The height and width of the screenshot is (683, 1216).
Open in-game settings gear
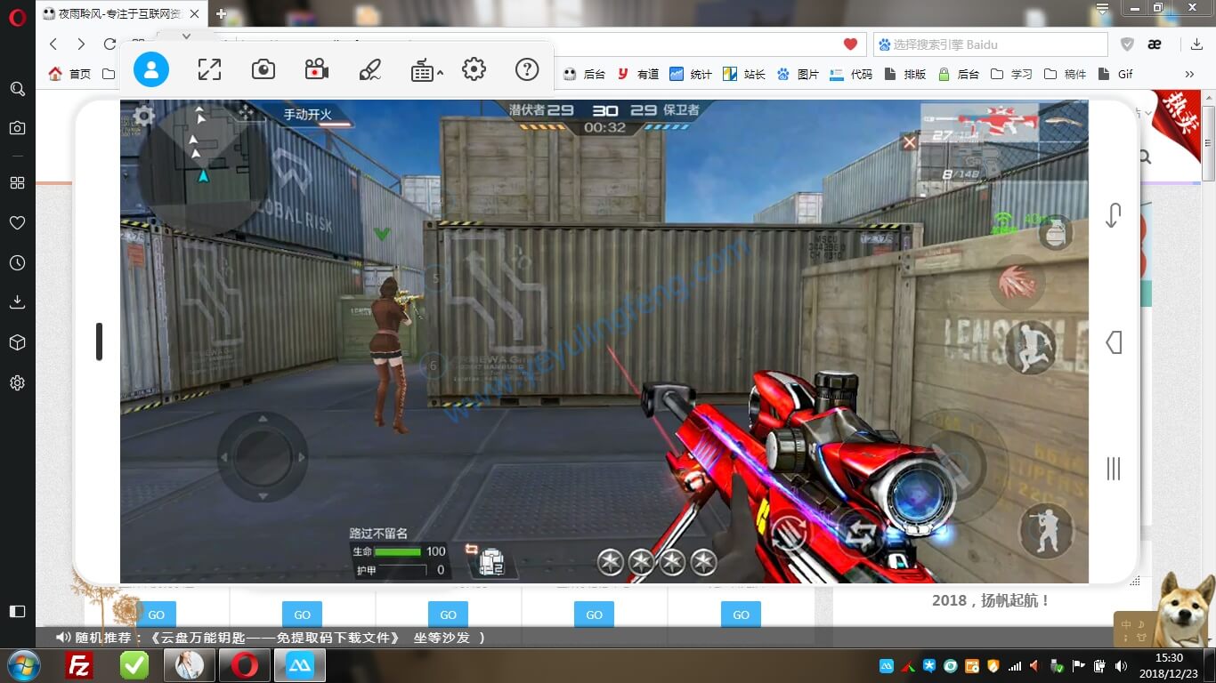[143, 116]
